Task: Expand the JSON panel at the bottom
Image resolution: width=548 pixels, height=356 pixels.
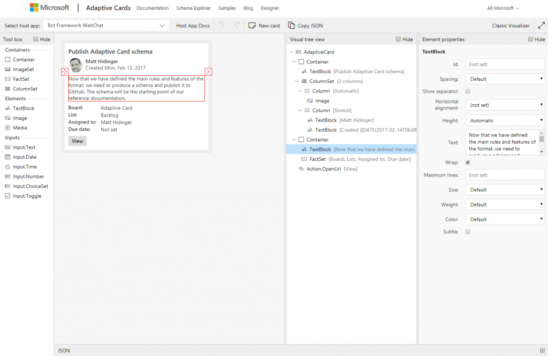Action: [x=543, y=351]
